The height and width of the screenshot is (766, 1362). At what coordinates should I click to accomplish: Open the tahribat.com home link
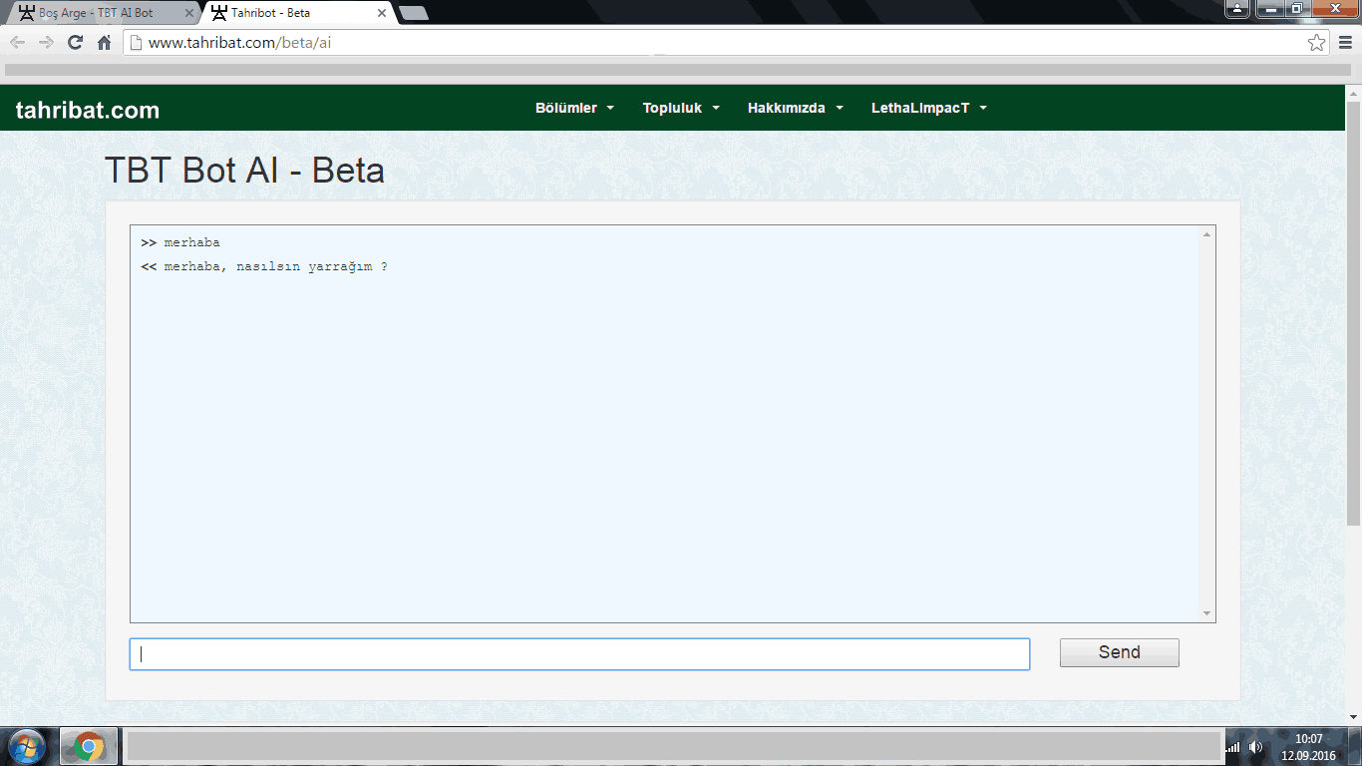[88, 110]
